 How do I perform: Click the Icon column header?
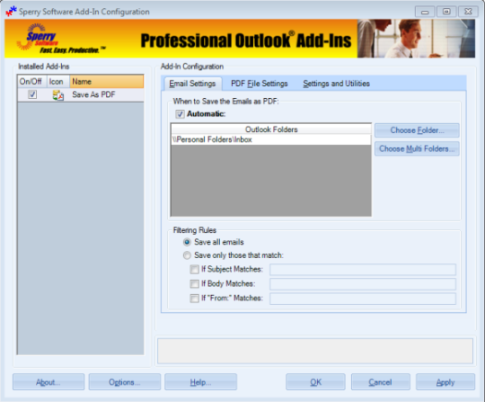coord(58,82)
